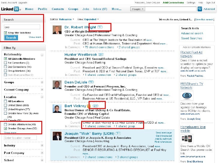The height and width of the screenshot is (163, 218).
Task: Open Advanced search in Search tools
Action: pyautogui.click(x=192, y=33)
